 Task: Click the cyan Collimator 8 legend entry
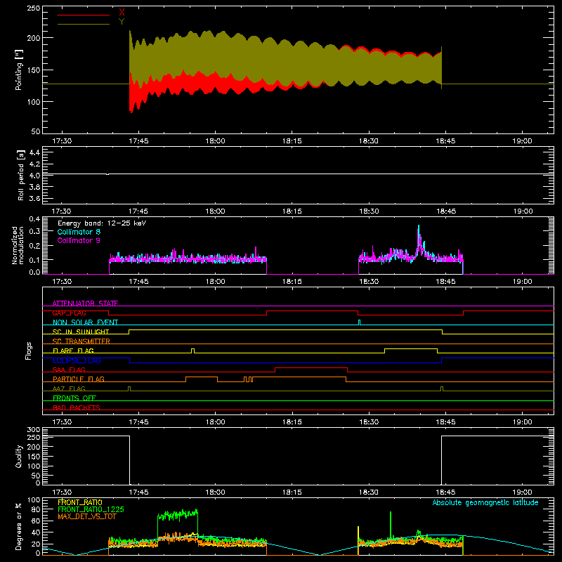(x=79, y=232)
